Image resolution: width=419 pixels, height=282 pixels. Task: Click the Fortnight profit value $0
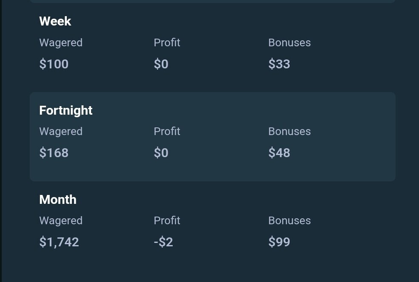[161, 153]
